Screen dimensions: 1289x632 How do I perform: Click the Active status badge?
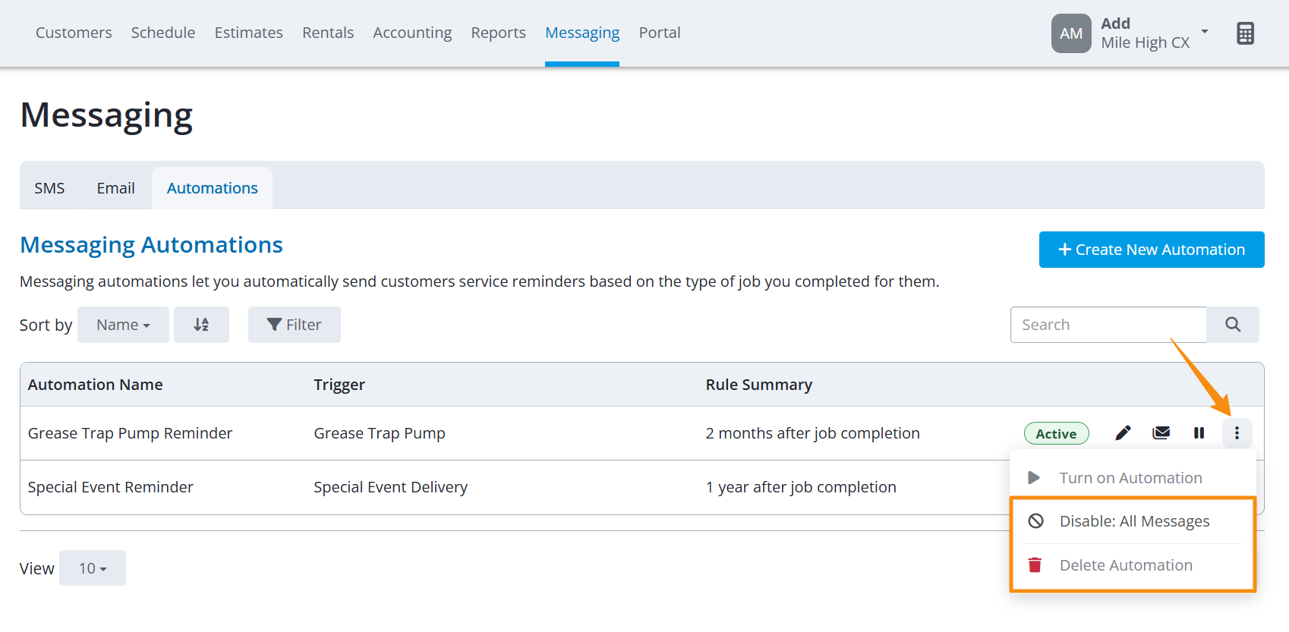click(x=1057, y=433)
